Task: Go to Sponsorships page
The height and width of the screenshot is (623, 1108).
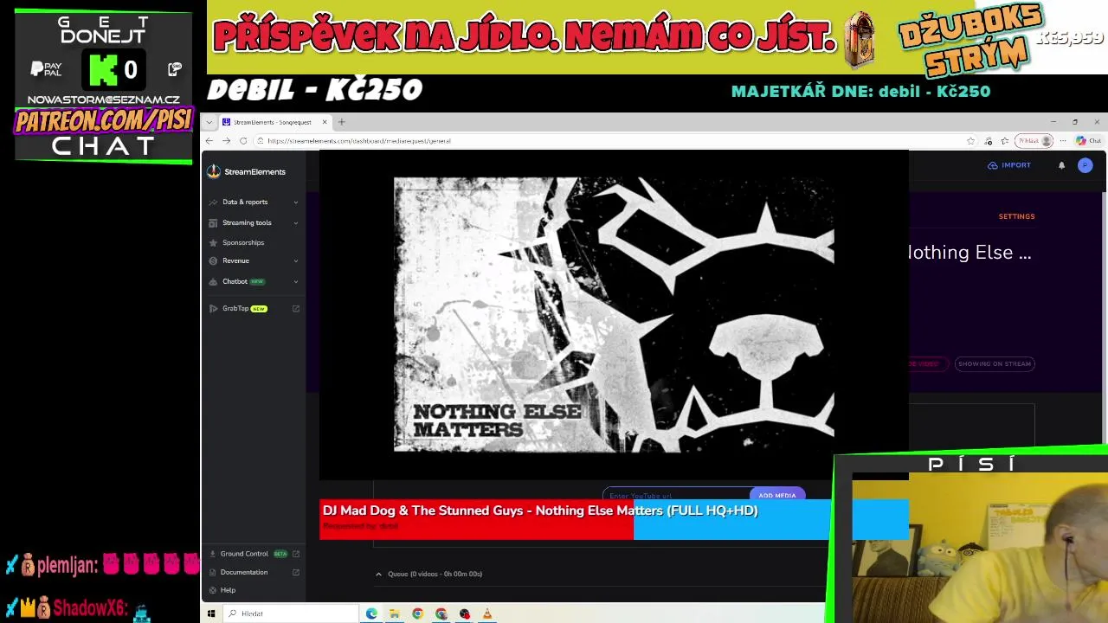Action: 243,243
